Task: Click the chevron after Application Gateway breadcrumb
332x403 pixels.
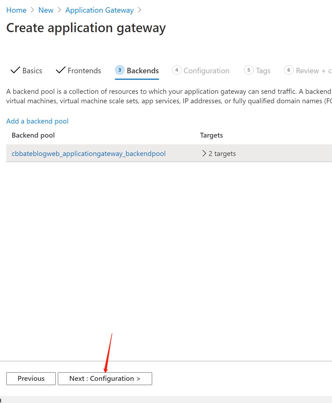Action: pyautogui.click(x=140, y=10)
